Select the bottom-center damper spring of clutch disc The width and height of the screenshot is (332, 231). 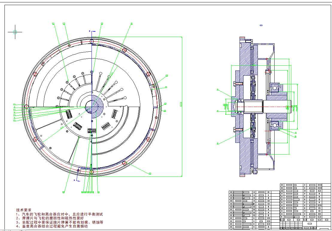[92, 131]
